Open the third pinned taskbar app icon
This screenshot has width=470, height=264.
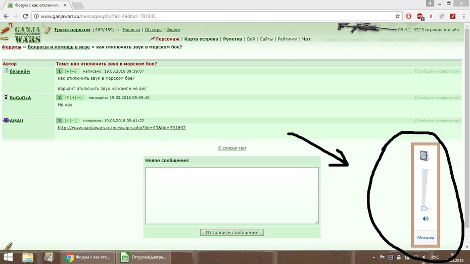click(49, 257)
